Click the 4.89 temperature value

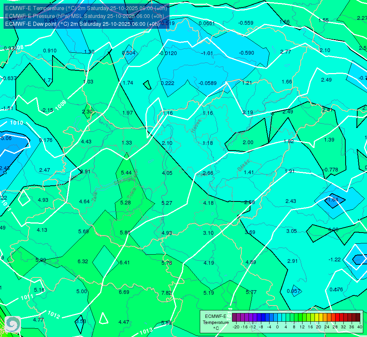pos(251,262)
